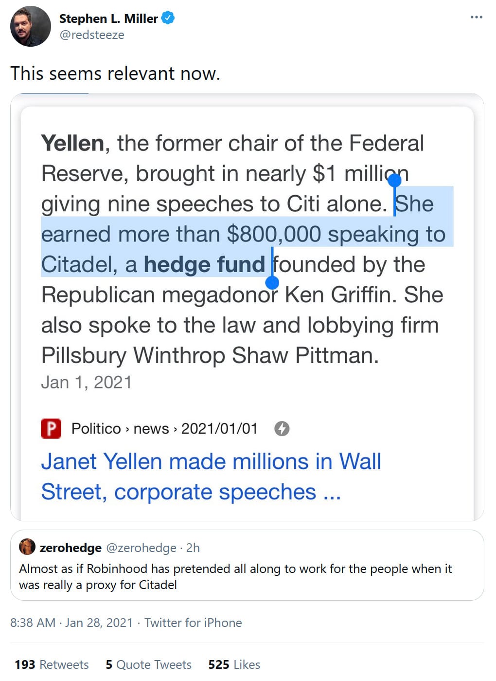The width and height of the screenshot is (496, 681).
Task: Click the 8:38 AM Jan 28, 2021 timestamp
Action: point(71,623)
